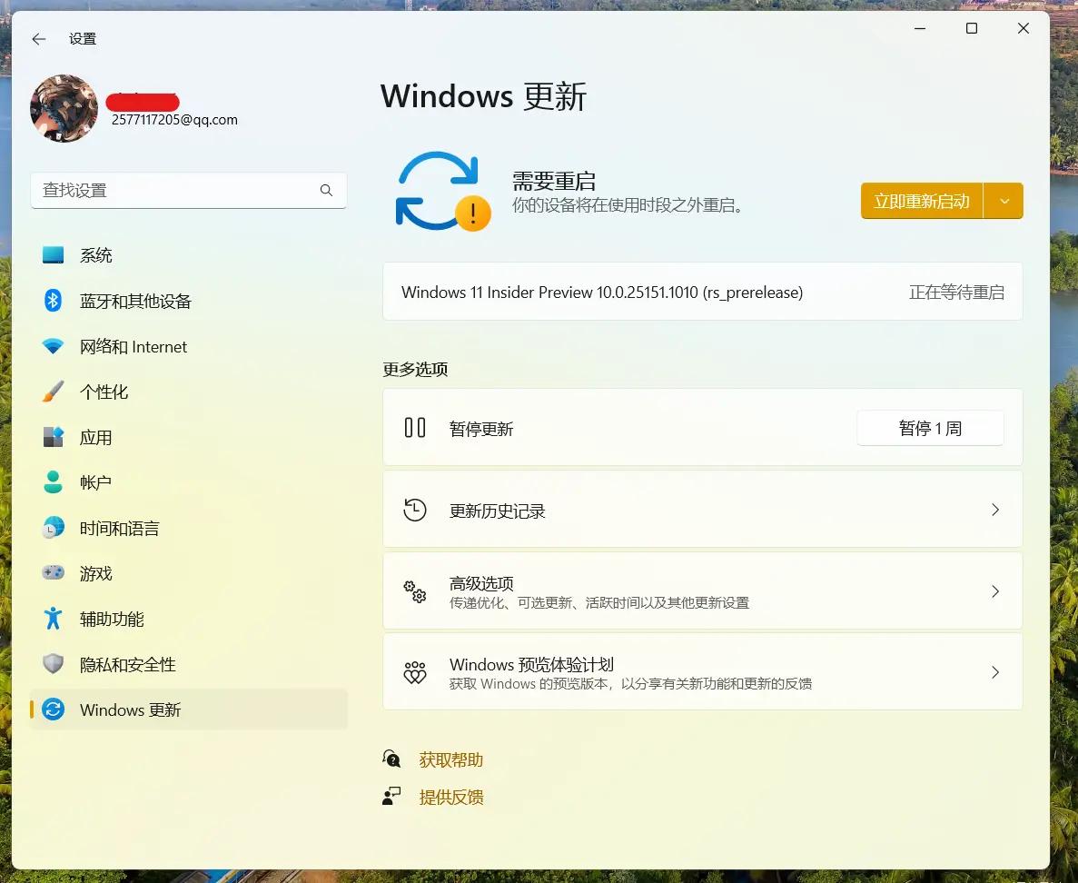This screenshot has width=1078, height=883.
Task: Click the gears icon for 高级选项
Action: point(414,591)
